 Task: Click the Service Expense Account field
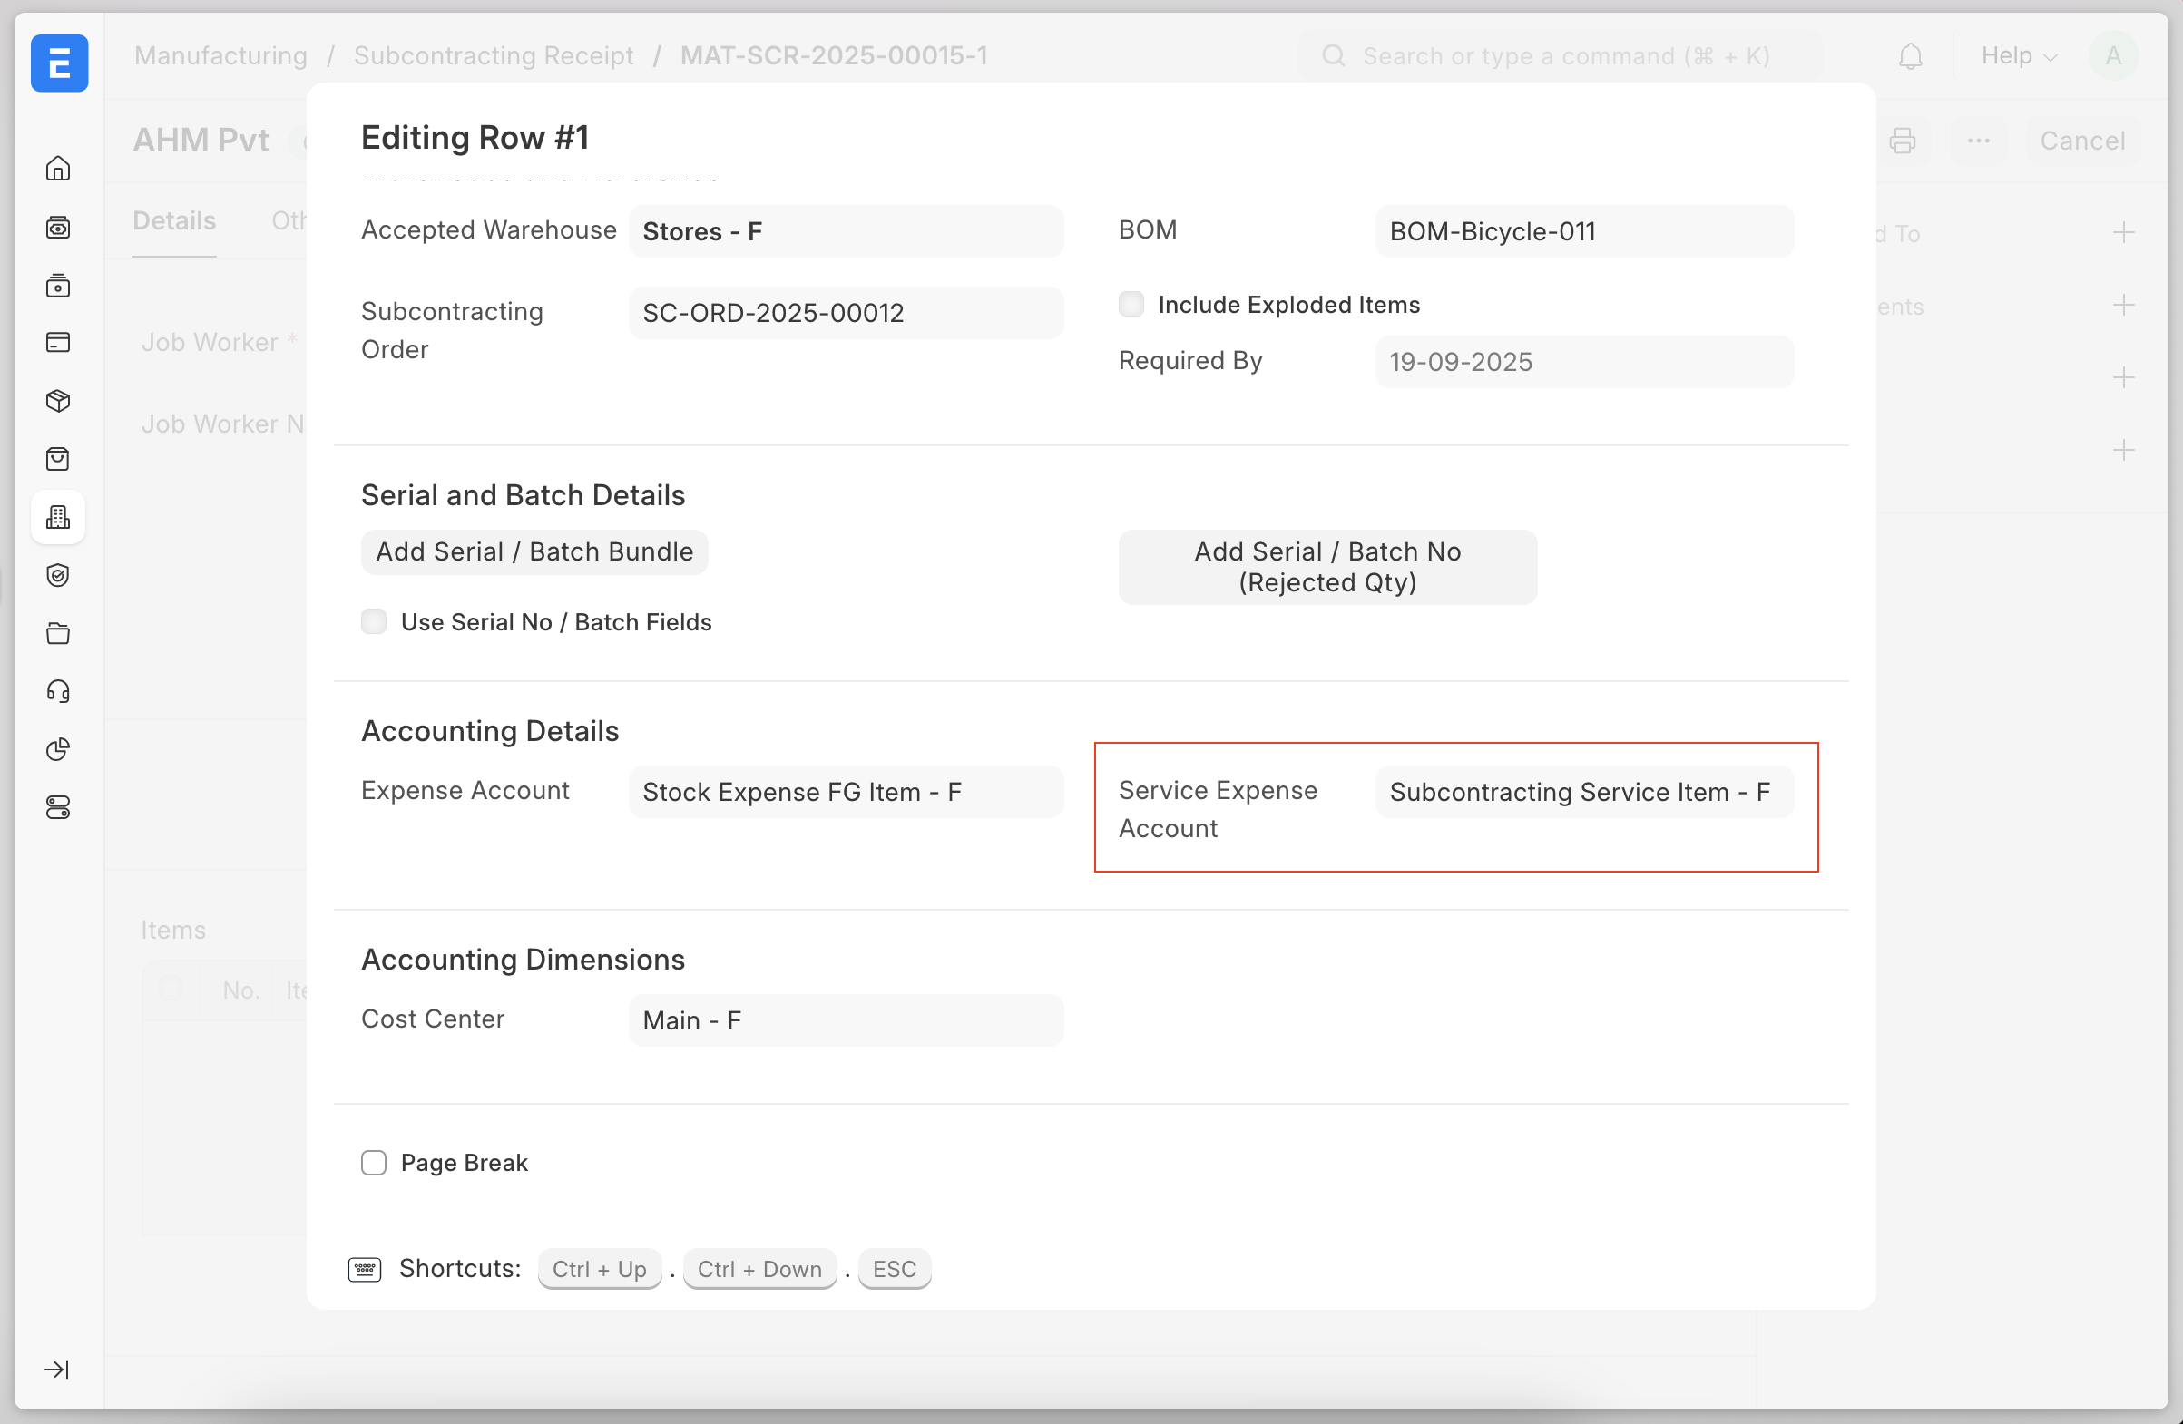1583,792
